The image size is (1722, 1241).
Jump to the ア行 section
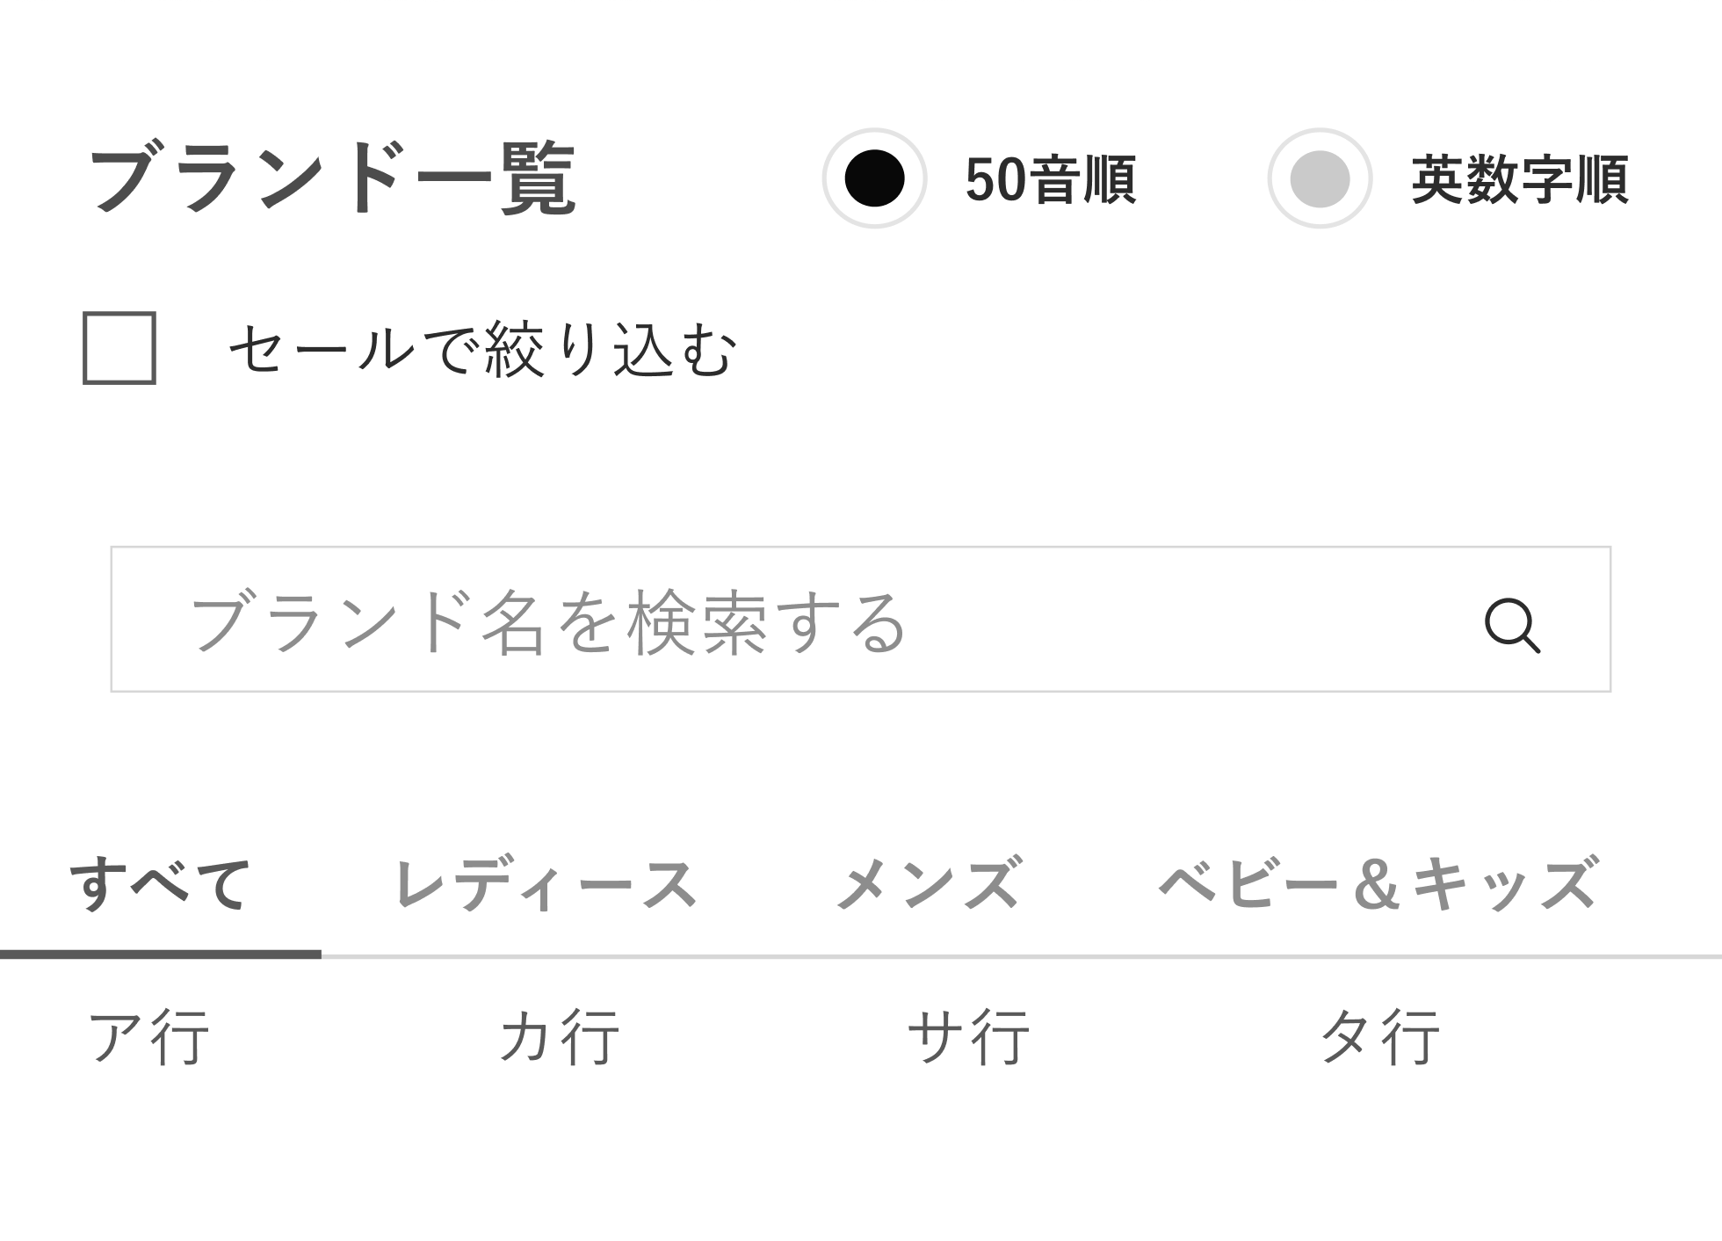point(148,1037)
